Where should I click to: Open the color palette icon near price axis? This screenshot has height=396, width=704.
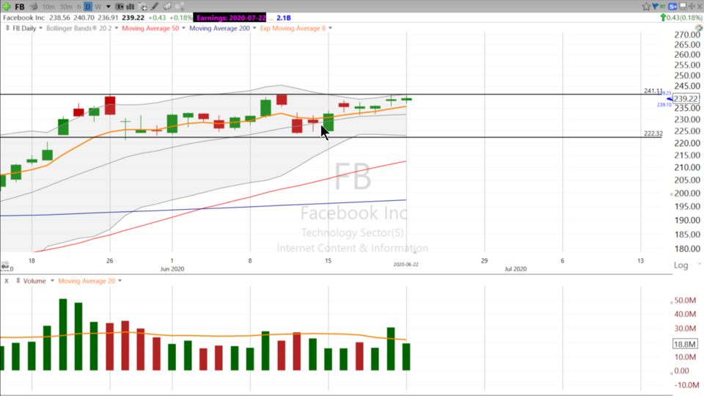pyautogui.click(x=699, y=28)
